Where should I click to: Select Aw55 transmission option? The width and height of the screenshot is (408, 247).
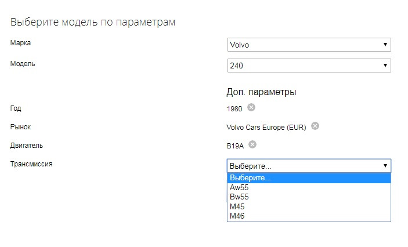click(x=239, y=187)
